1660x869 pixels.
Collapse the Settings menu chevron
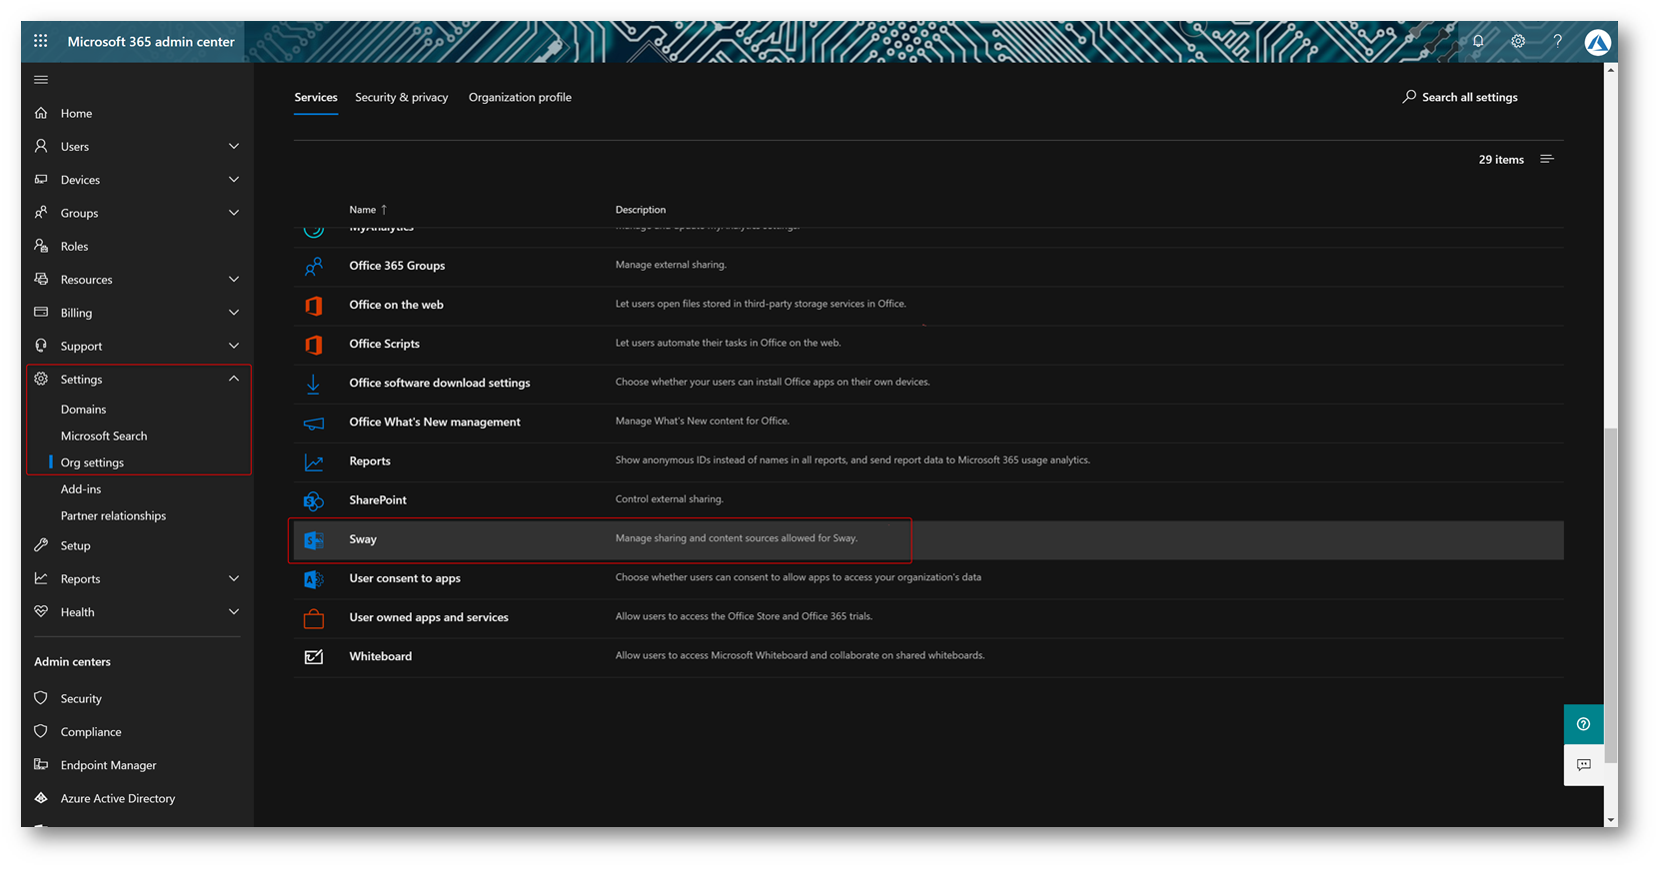pyautogui.click(x=234, y=379)
